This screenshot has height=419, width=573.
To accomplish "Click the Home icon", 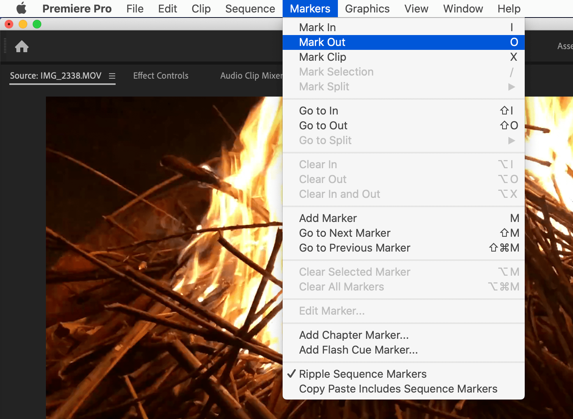I will coord(22,46).
